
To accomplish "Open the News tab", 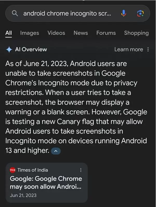I will [80, 33].
